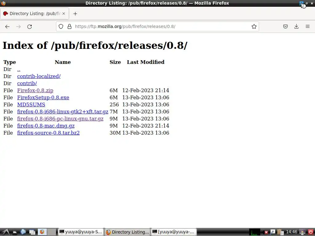Click the Type column header
This screenshot has width=315, height=236.
(x=10, y=62)
